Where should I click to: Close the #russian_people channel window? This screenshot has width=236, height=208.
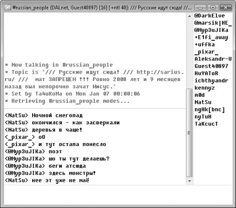225,8
